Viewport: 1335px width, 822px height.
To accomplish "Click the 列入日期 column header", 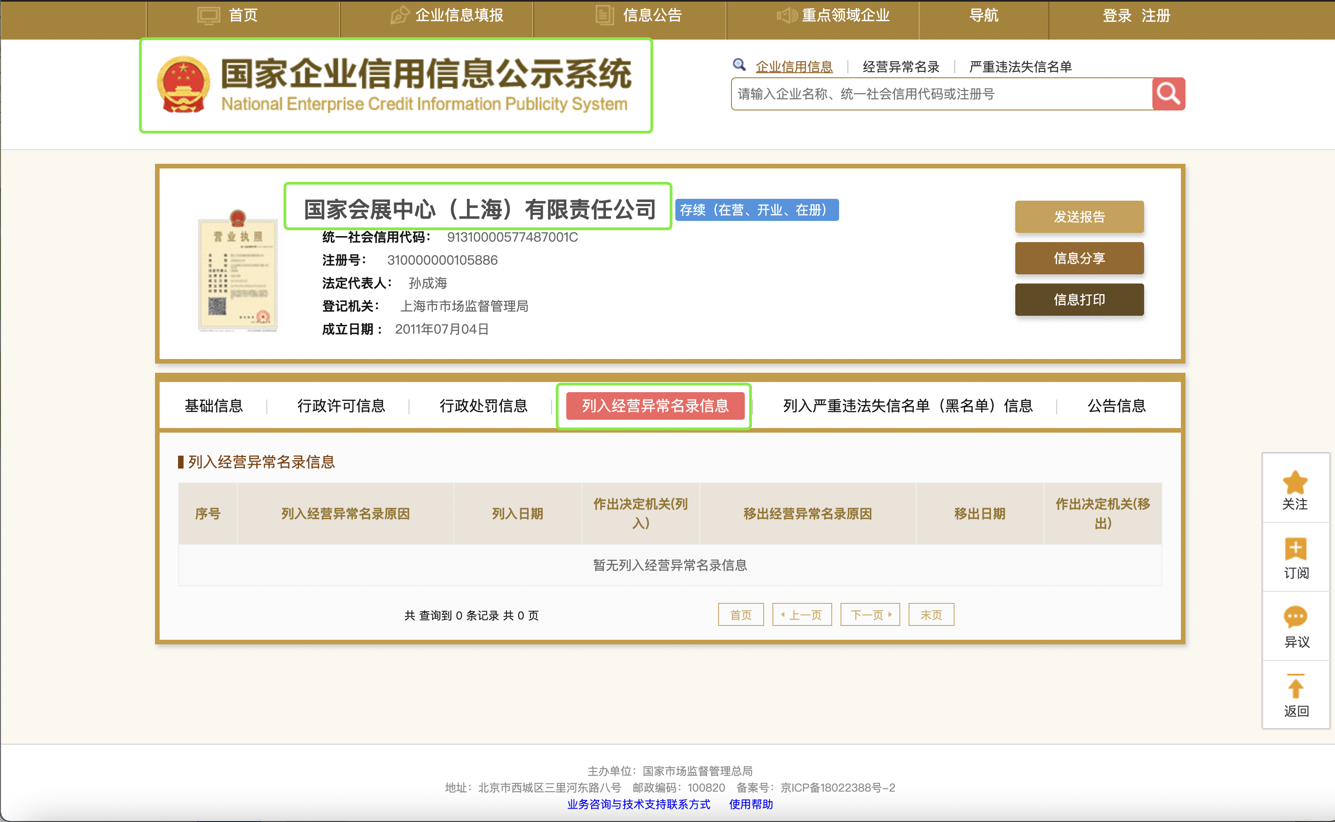I will click(517, 514).
